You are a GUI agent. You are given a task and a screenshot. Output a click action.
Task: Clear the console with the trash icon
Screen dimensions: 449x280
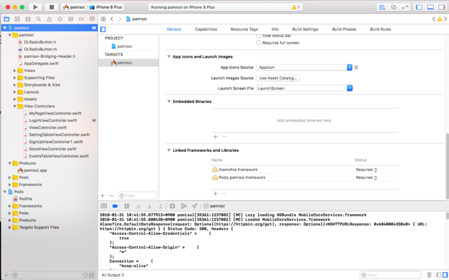(429, 275)
